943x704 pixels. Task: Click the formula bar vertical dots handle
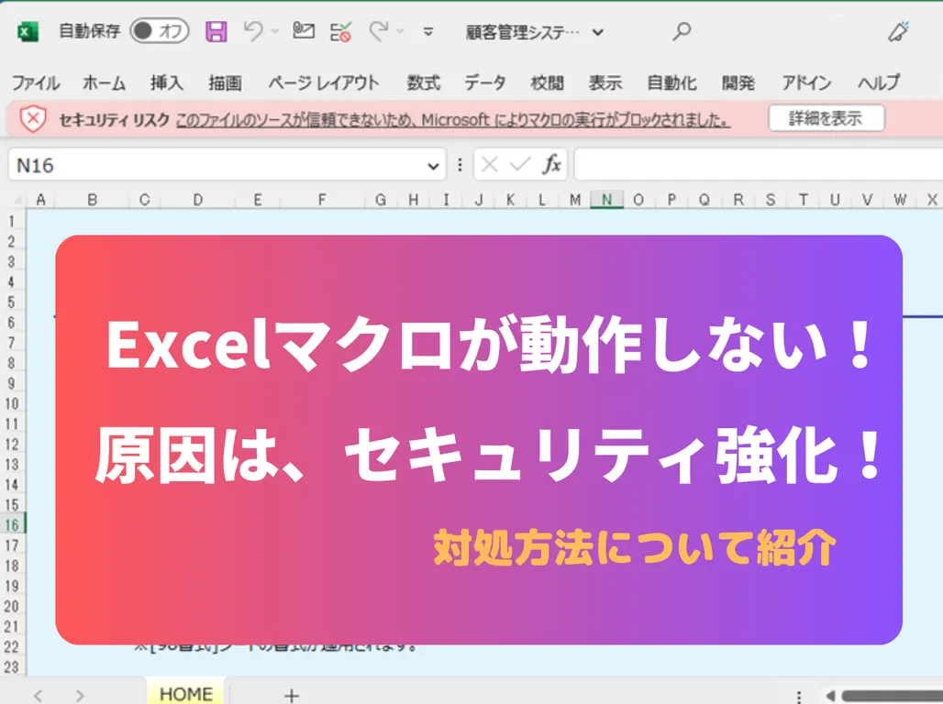click(x=460, y=165)
